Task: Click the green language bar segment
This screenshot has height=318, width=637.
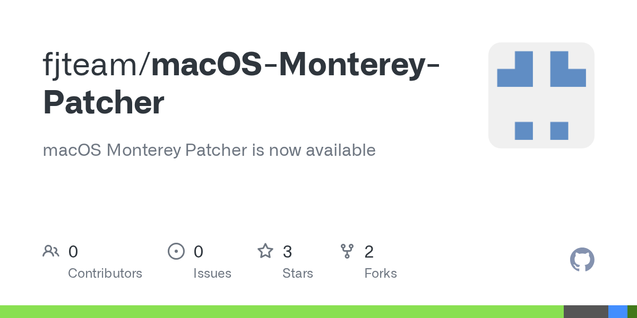Action: point(282,312)
